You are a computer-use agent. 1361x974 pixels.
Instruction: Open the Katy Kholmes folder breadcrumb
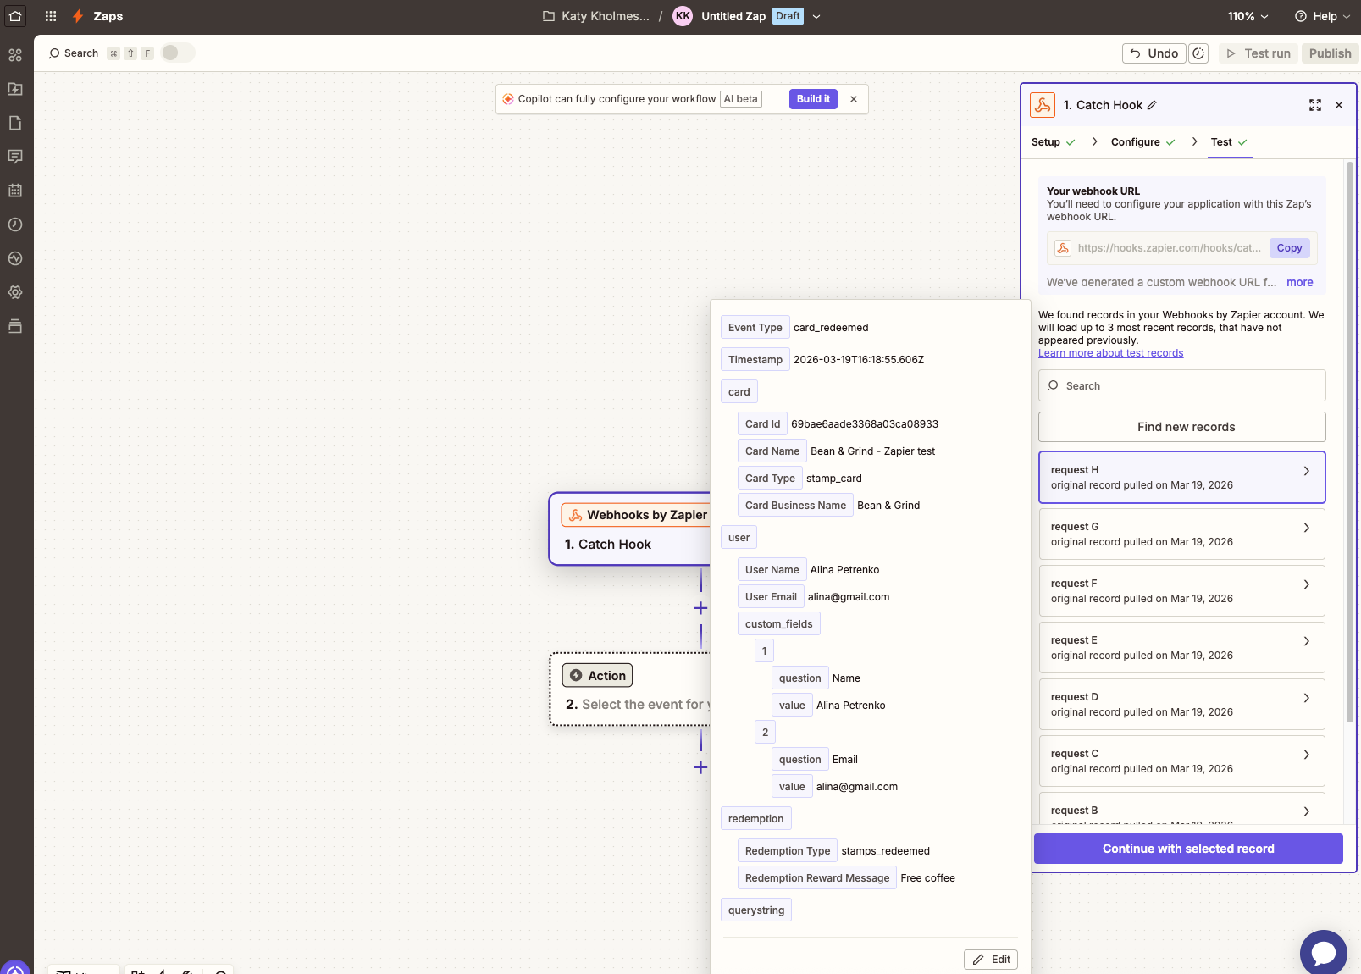[x=596, y=16]
